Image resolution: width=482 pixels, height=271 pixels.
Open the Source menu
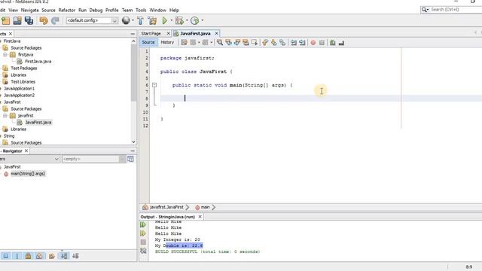tap(48, 10)
